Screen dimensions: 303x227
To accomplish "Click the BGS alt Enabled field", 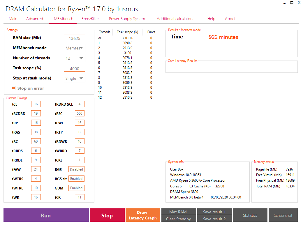I will (77, 179).
